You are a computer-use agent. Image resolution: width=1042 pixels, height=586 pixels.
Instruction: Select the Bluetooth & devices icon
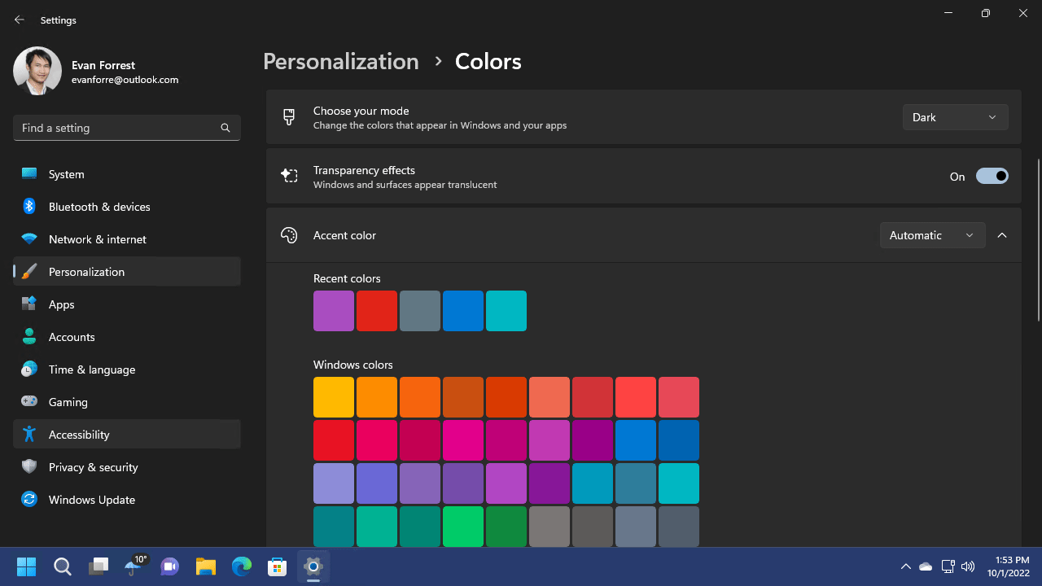click(30, 207)
